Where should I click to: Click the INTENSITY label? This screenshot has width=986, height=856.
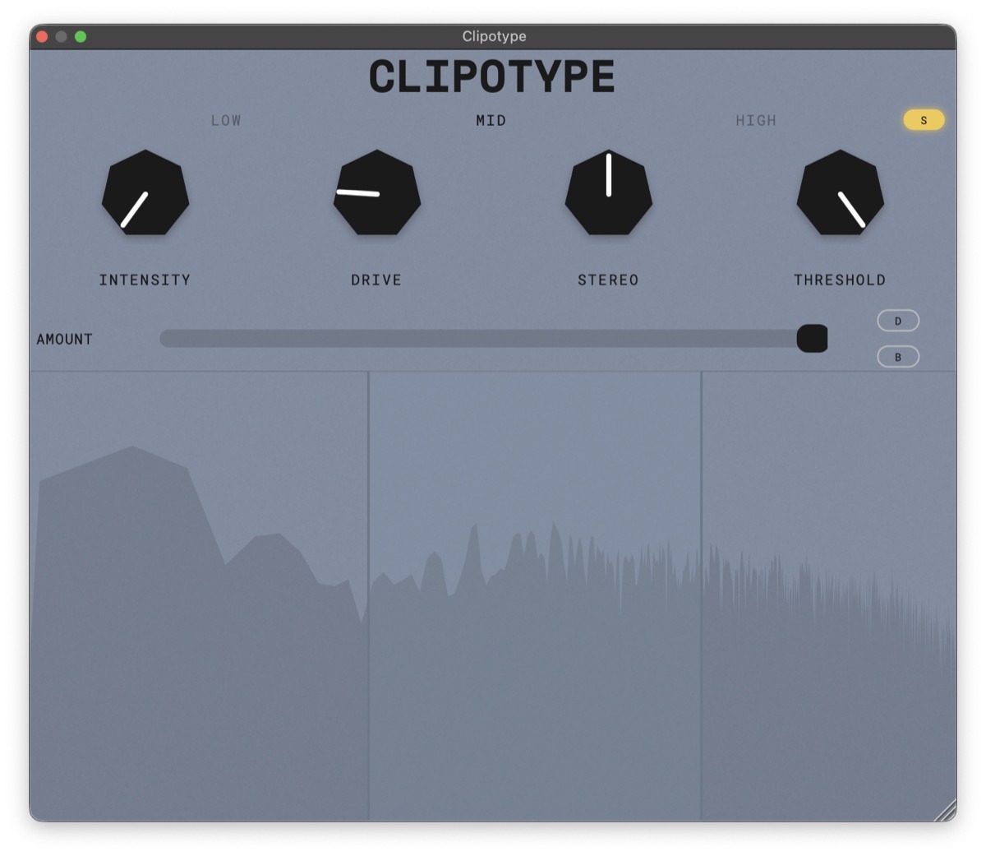[x=145, y=280]
